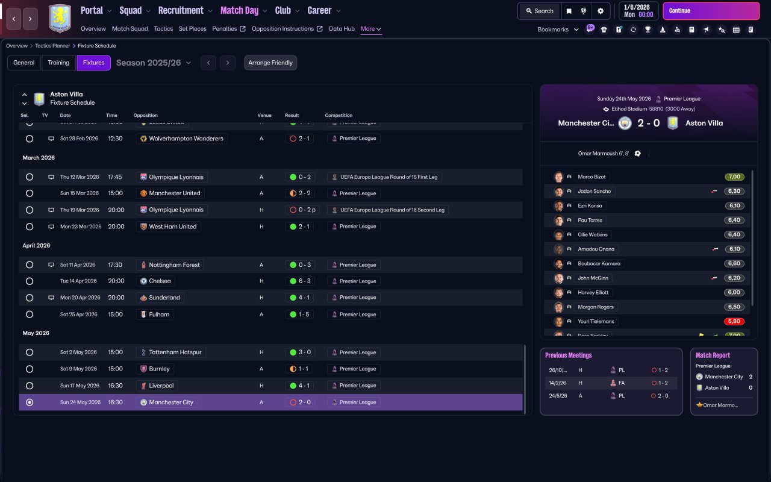Screen dimensions: 771x482
Task: Go back with the left navigation arrow
Action: coord(13,19)
